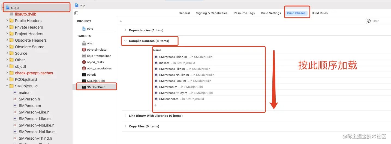Select the objc-simulator target

(x=97, y=50)
